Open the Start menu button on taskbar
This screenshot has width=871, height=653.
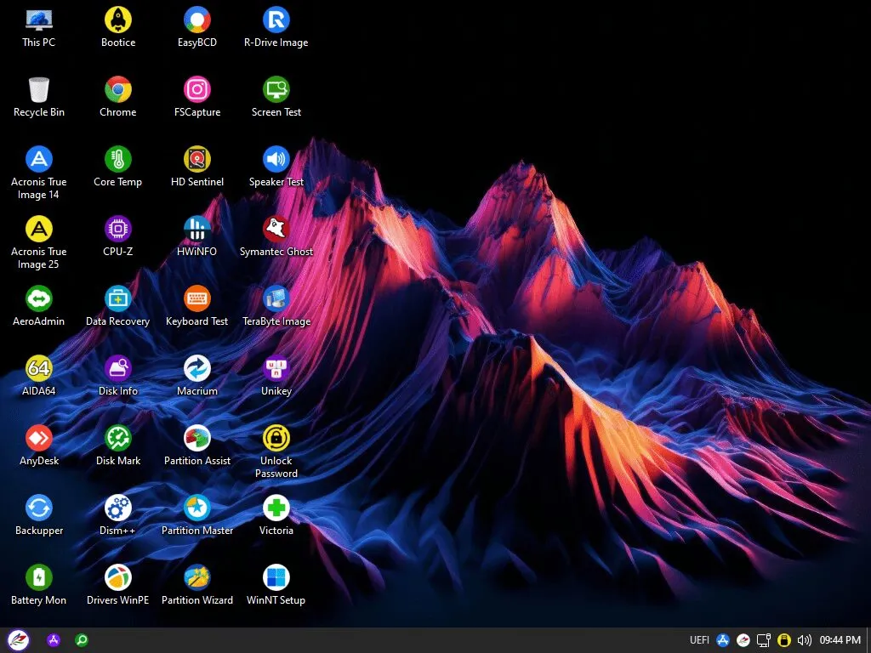coord(18,640)
